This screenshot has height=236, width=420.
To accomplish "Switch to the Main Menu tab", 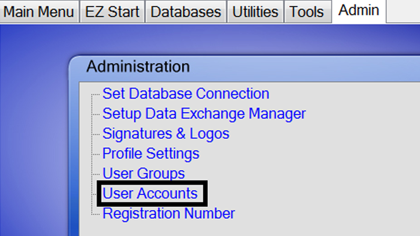I will [38, 11].
